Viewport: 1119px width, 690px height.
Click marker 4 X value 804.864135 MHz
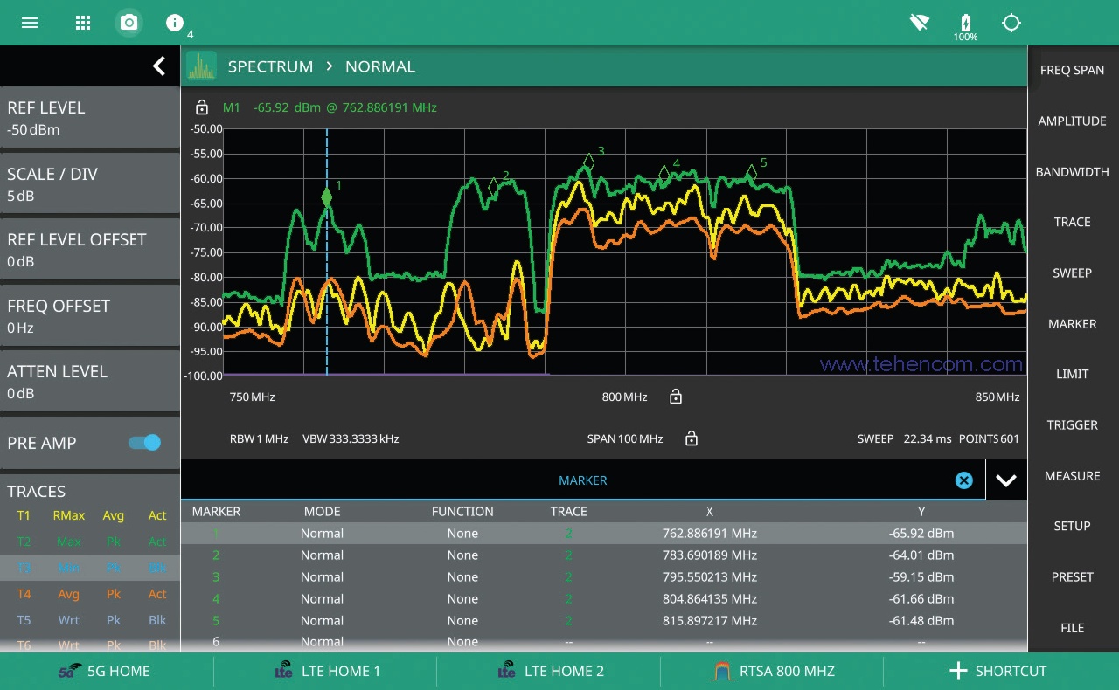710,598
